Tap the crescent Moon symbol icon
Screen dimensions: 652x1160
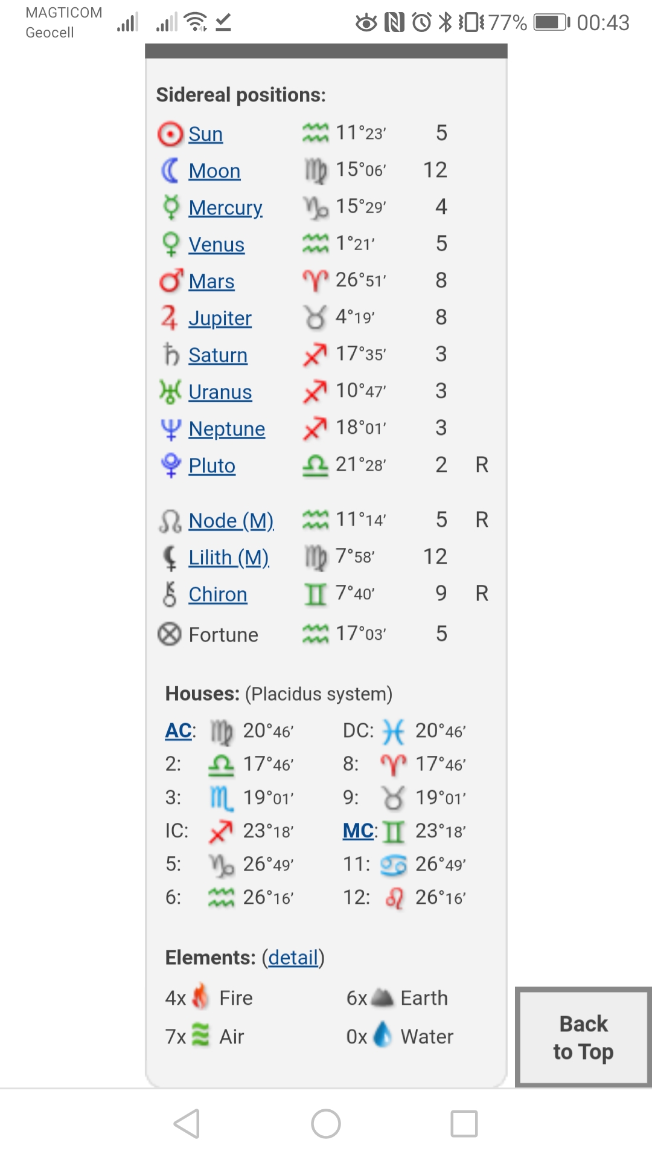[x=170, y=171]
